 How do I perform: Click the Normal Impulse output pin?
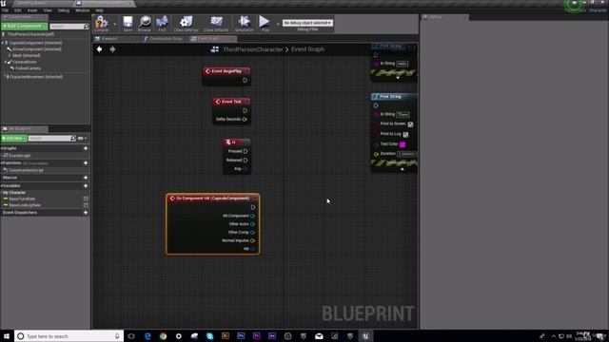(x=252, y=240)
